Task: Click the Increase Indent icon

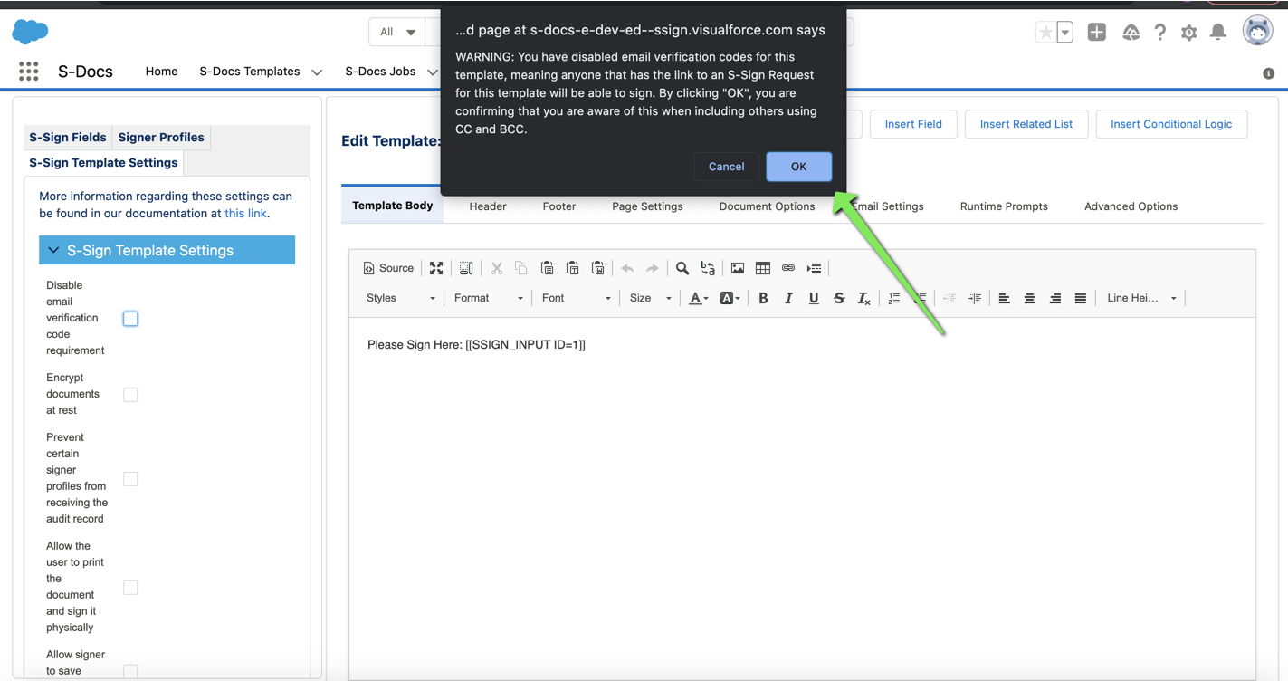Action: click(x=975, y=298)
